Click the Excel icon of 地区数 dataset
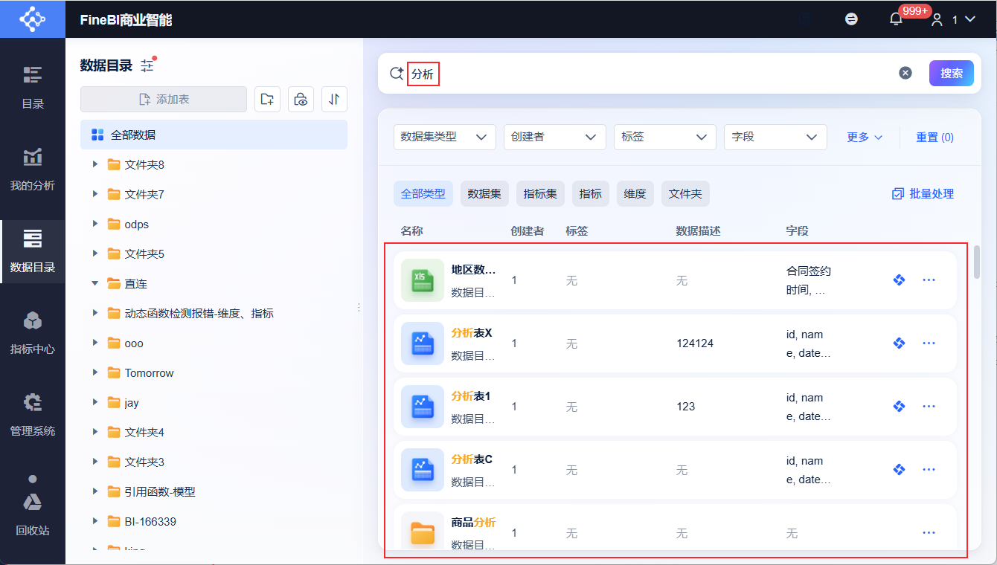This screenshot has height=565, width=997. point(423,280)
